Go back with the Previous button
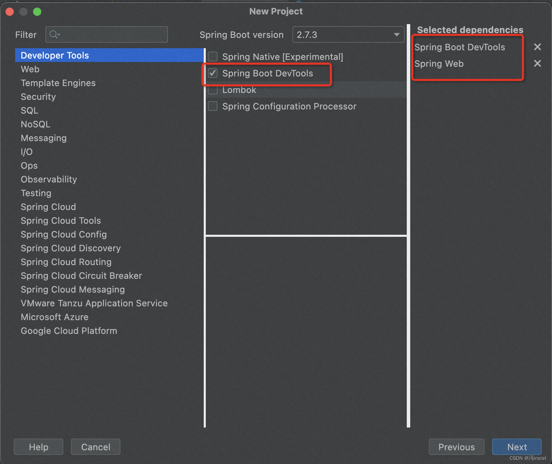Screen dimensions: 552x464 coord(456,447)
